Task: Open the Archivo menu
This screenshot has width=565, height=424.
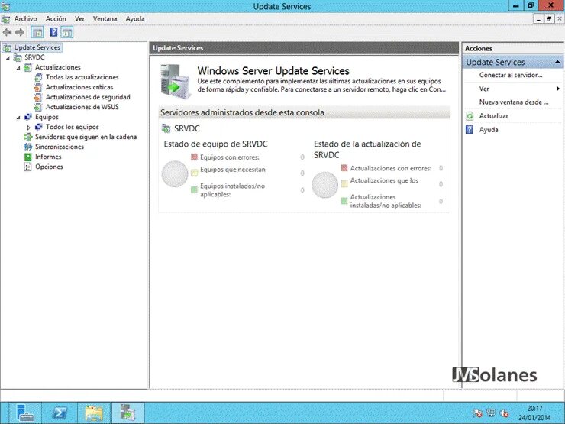Action: tap(26, 19)
